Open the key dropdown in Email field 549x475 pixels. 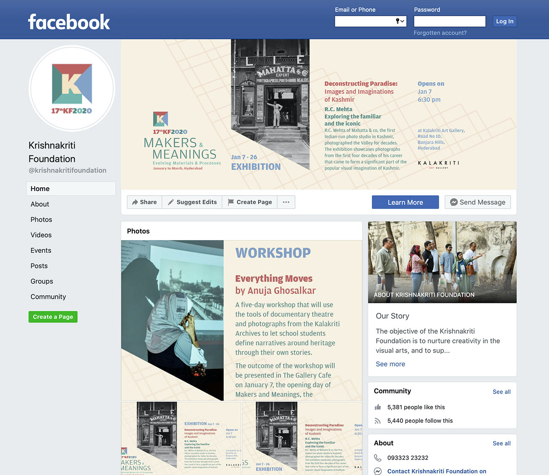click(400, 21)
